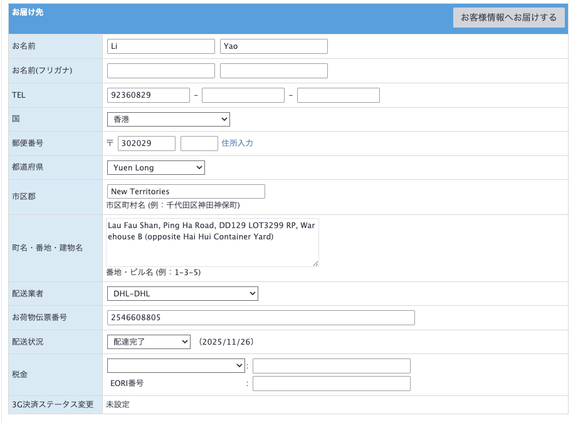Click the name field containing Li

click(160, 46)
